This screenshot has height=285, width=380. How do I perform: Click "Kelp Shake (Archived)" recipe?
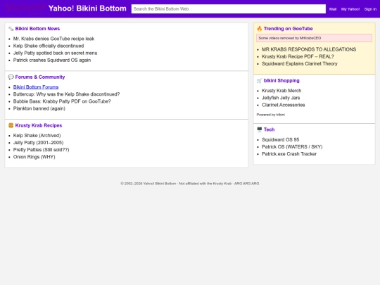(x=37, y=136)
